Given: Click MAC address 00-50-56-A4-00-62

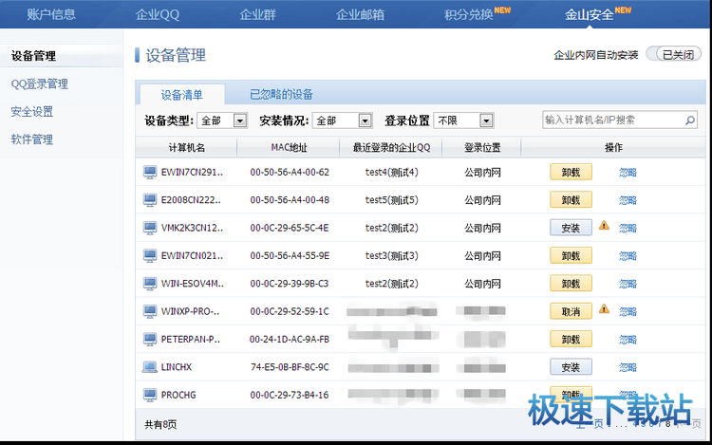Looking at the screenshot, I should 290,173.
